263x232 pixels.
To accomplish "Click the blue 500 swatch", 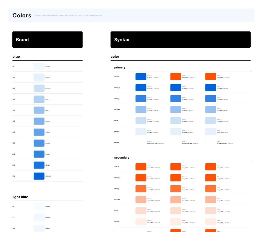I will (x=39, y=121).
